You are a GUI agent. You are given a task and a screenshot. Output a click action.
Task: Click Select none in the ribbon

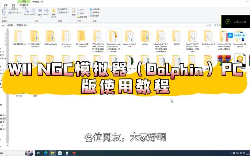[x=94, y=12]
